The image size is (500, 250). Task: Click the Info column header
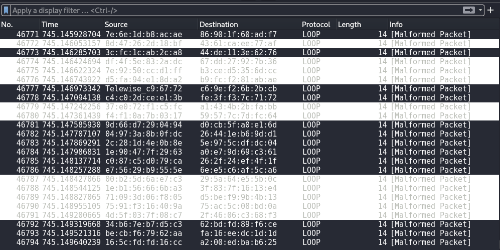coord(396,24)
